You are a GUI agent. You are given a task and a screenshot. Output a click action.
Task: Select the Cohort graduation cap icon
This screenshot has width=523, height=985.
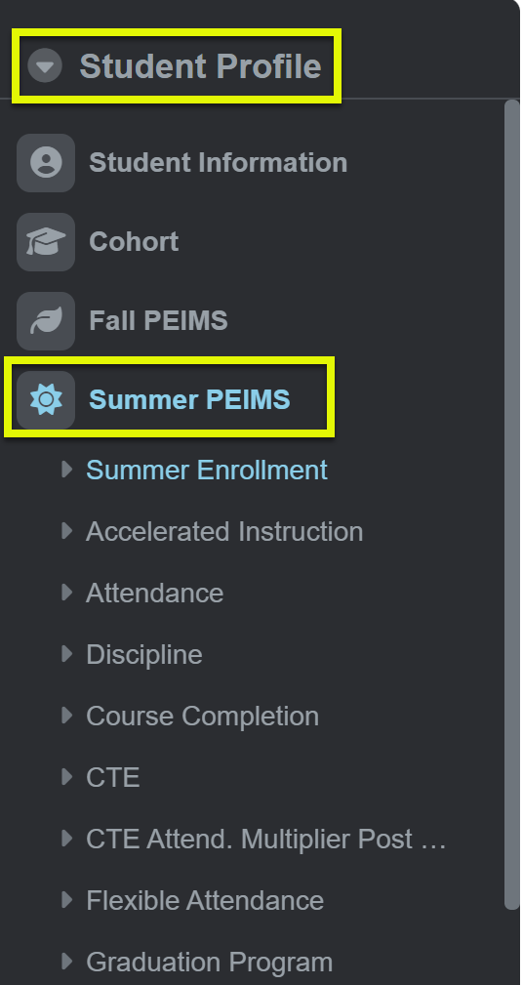pyautogui.click(x=46, y=242)
